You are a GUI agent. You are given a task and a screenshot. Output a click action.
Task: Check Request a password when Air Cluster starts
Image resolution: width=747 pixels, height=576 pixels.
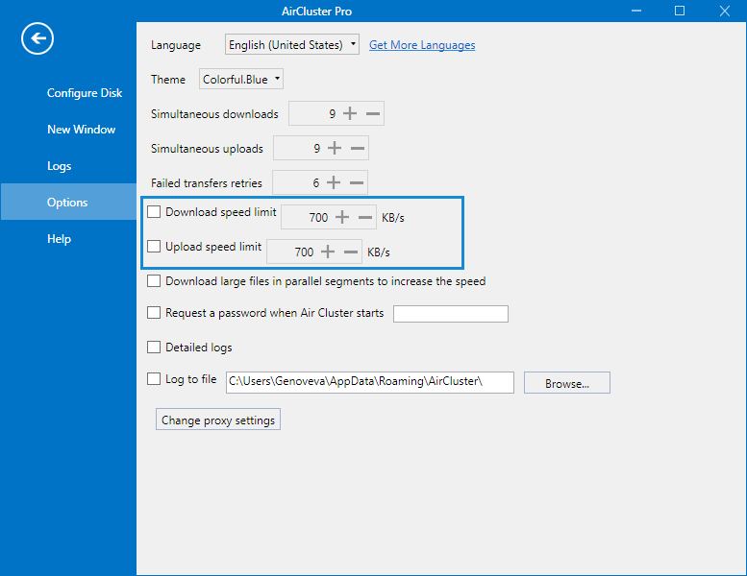point(154,313)
